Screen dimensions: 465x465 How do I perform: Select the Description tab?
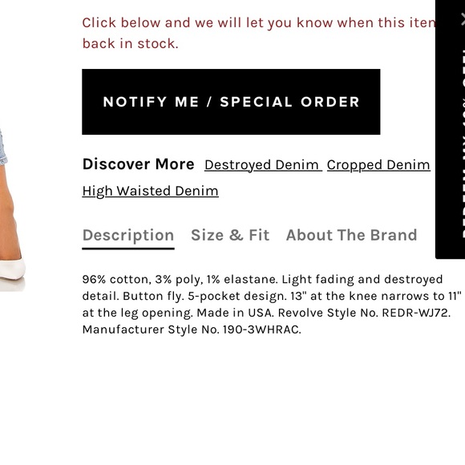[128, 236]
